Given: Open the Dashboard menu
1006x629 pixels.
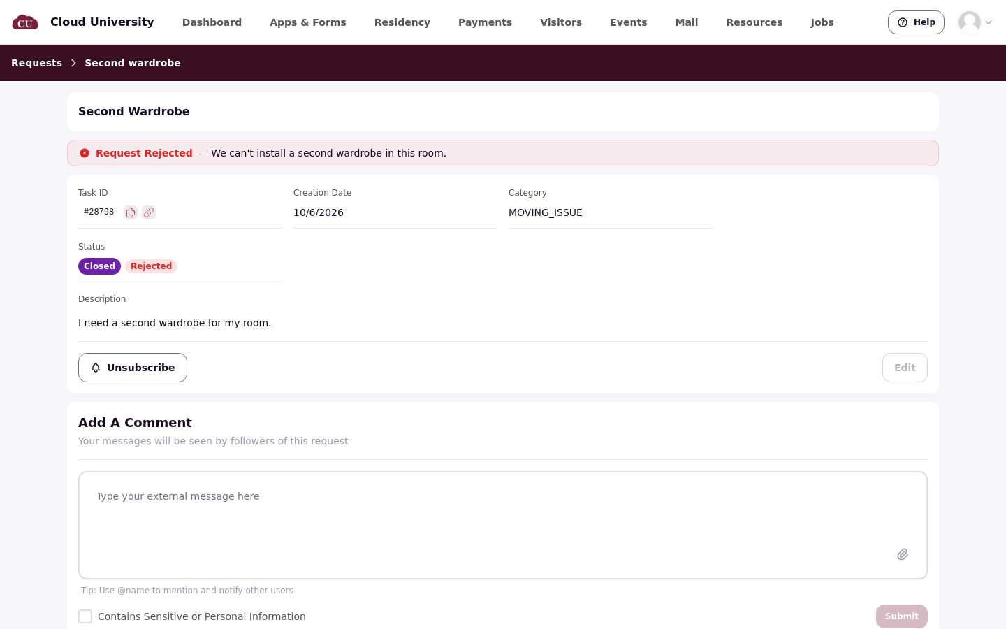Looking at the screenshot, I should coord(212,22).
